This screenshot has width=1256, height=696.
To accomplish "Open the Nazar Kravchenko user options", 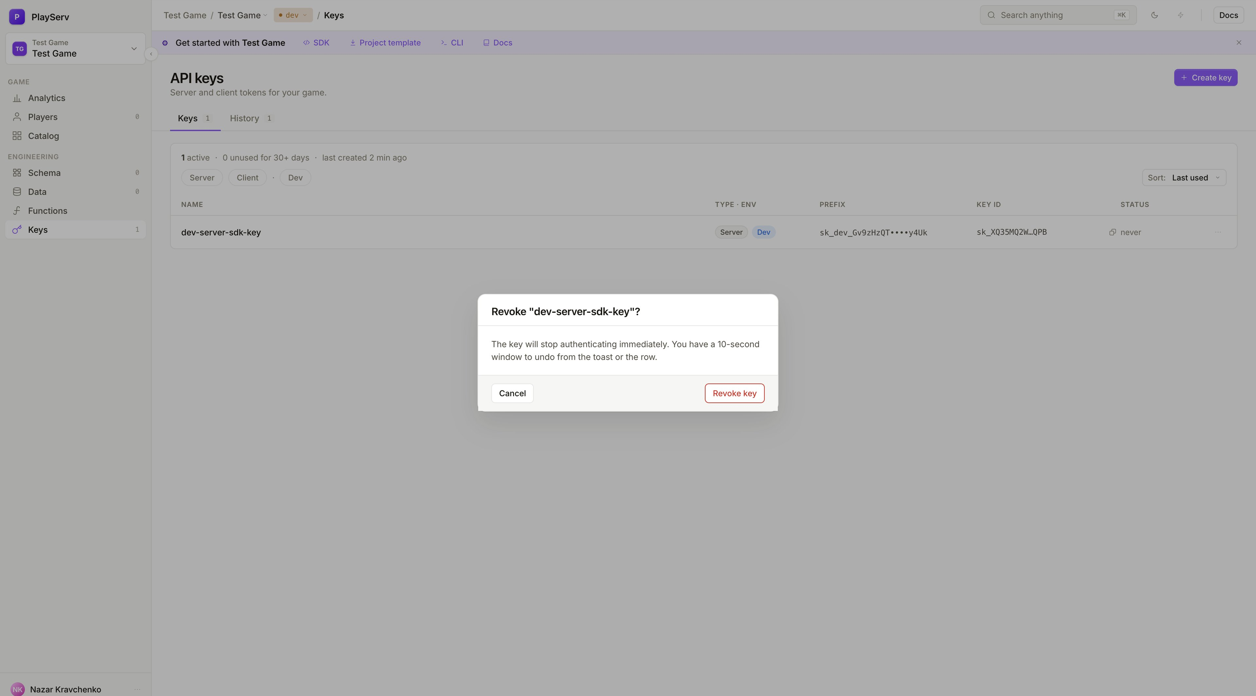I will tap(137, 689).
